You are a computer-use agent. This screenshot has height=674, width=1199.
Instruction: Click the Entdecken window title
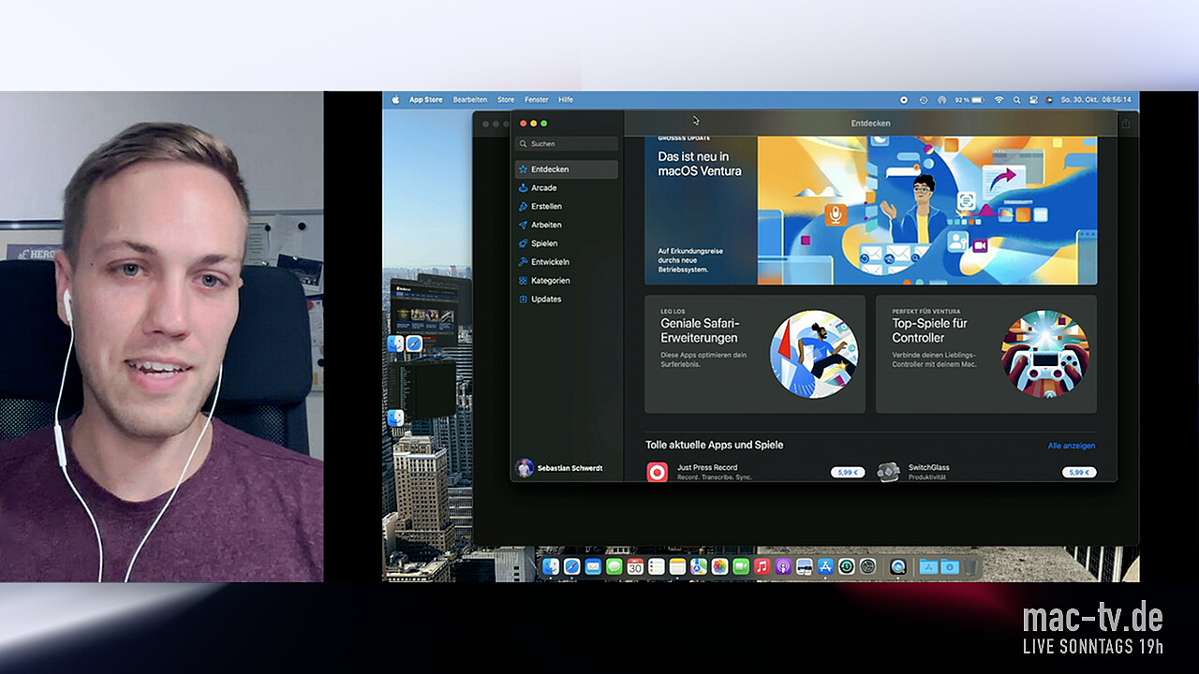coord(870,124)
